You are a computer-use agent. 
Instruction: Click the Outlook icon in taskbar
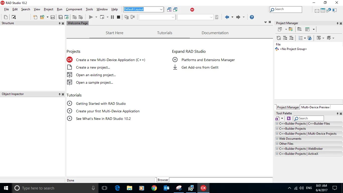point(166,188)
